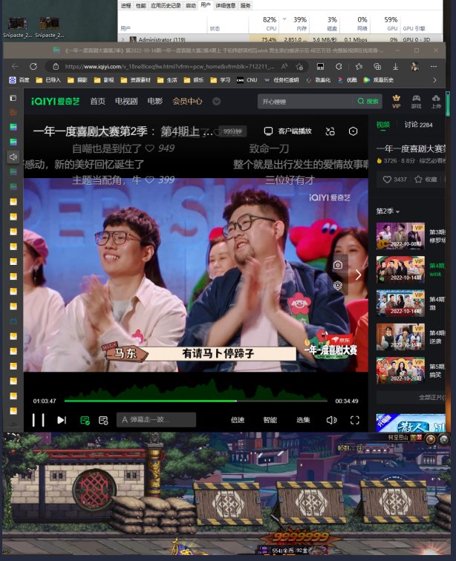Take a video screenshot with camera icon
Screen dimensions: 456x561
337,265
